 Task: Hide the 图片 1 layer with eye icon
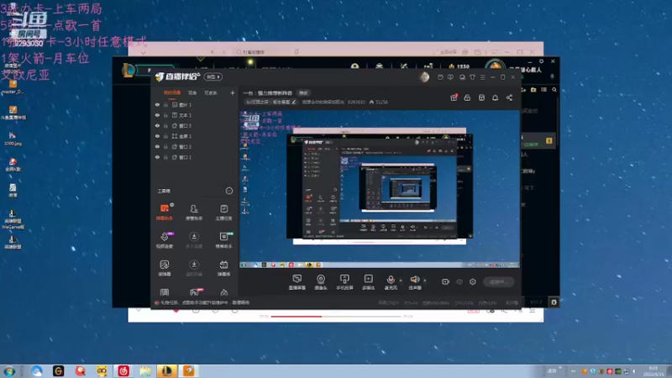pos(157,105)
